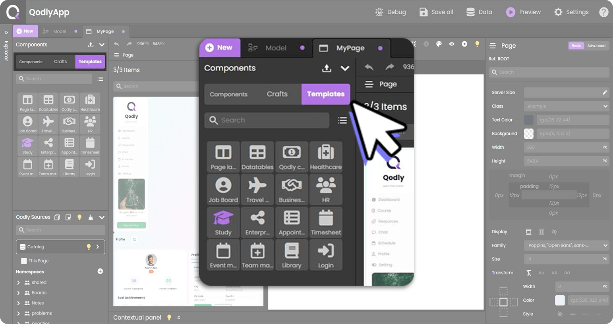Choose the Travel template icon
Viewport: 613px width, 324px height.
(48, 124)
